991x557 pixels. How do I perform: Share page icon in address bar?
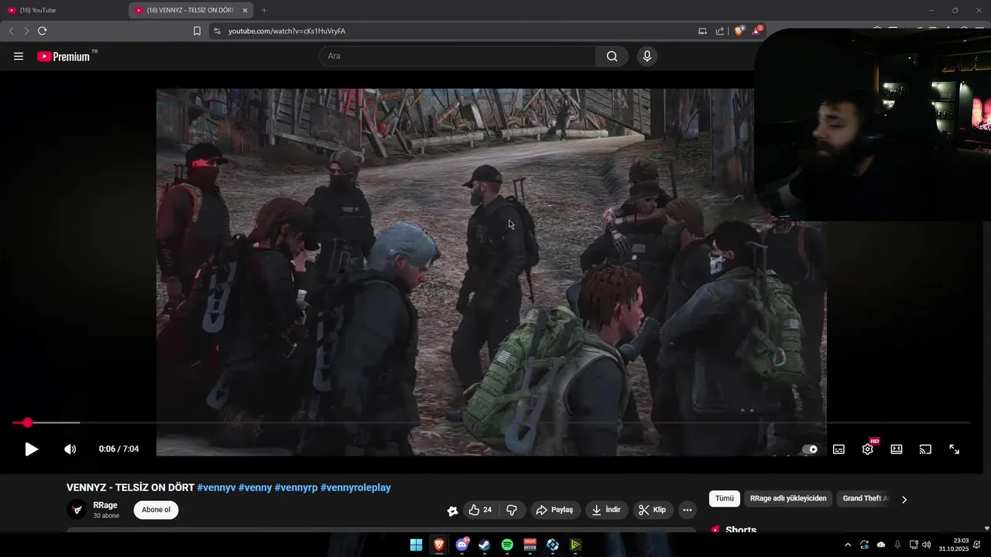tap(720, 31)
